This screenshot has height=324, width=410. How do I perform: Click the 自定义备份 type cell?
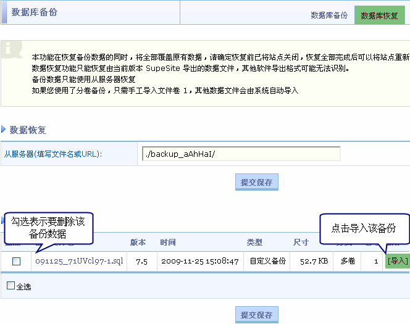pyautogui.click(x=267, y=261)
